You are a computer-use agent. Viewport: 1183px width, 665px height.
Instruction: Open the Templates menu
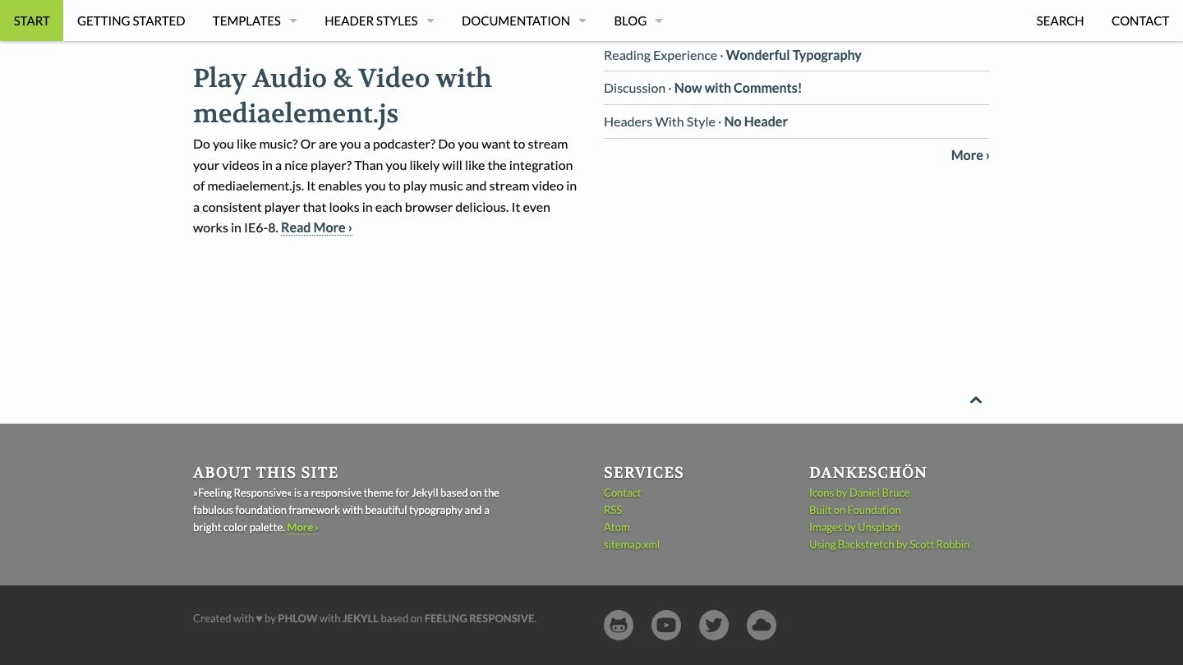[246, 21]
